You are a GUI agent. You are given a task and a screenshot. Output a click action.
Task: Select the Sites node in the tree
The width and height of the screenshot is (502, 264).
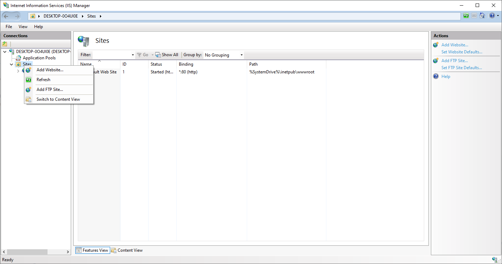pyautogui.click(x=27, y=64)
